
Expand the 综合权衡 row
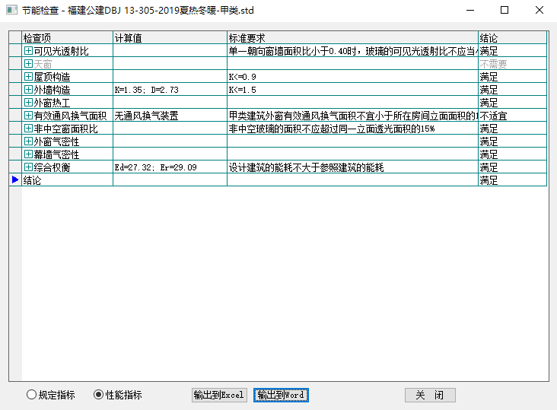point(28,167)
